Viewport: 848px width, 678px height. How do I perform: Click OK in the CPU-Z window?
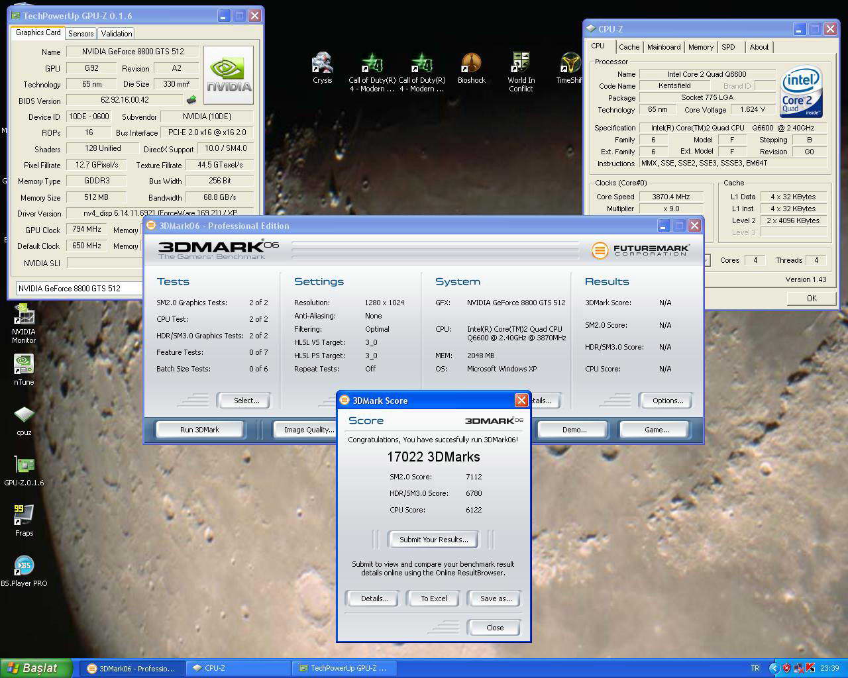[x=812, y=299]
